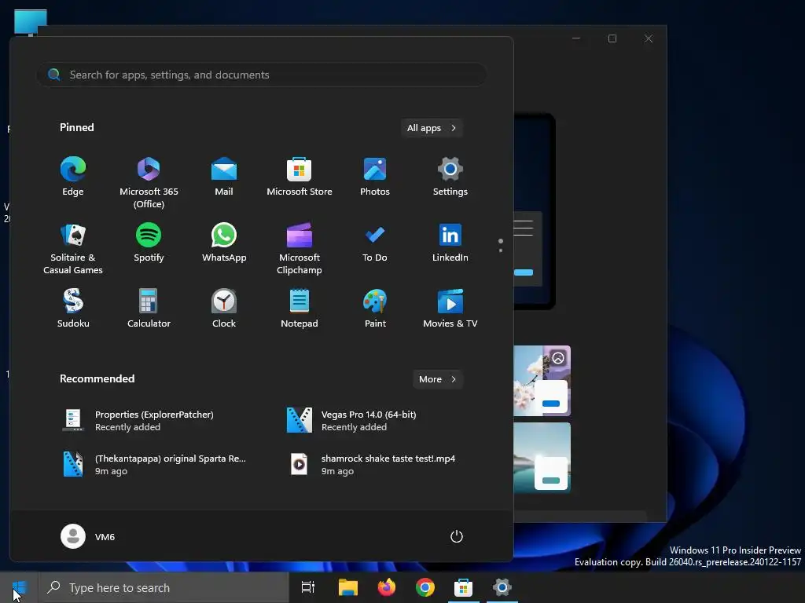The image size is (805, 603).
Task: Open Microsoft Store from pinned apps
Action: click(x=300, y=177)
